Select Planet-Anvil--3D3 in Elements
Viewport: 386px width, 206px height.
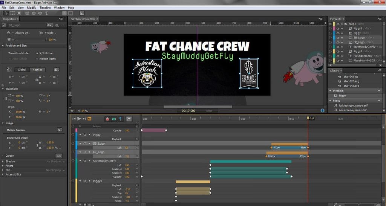(x=364, y=61)
